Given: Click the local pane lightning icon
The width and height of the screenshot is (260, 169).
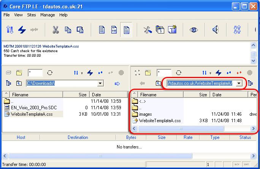Looking at the screenshot, I should pyautogui.click(x=90, y=73).
